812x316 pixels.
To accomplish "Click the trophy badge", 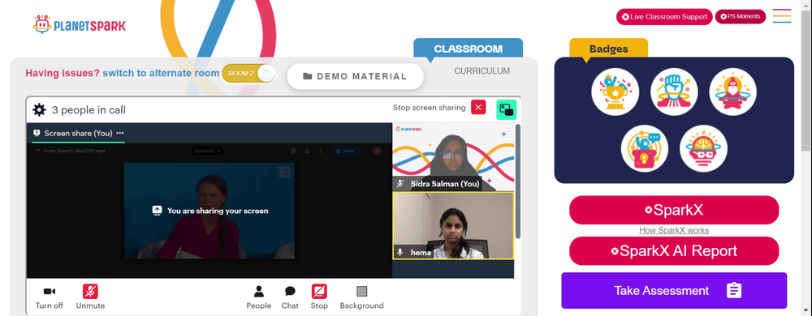I will pyautogui.click(x=615, y=92).
